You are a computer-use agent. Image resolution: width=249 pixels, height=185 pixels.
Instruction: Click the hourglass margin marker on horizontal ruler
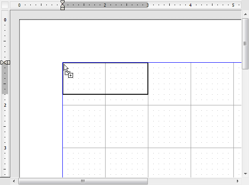tap(62, 5)
